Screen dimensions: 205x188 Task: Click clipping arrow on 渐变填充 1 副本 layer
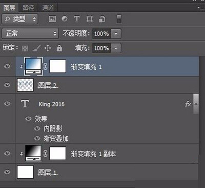[x=22, y=154]
